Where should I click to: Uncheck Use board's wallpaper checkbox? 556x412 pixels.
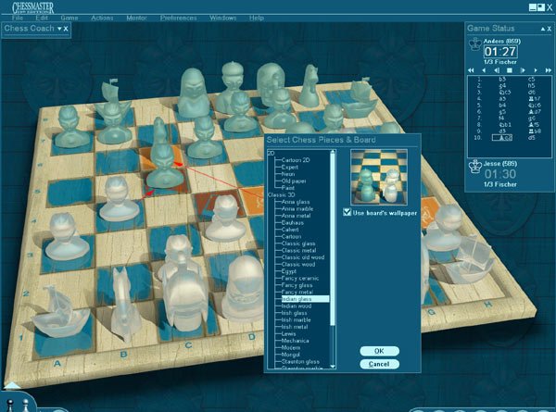coord(347,213)
